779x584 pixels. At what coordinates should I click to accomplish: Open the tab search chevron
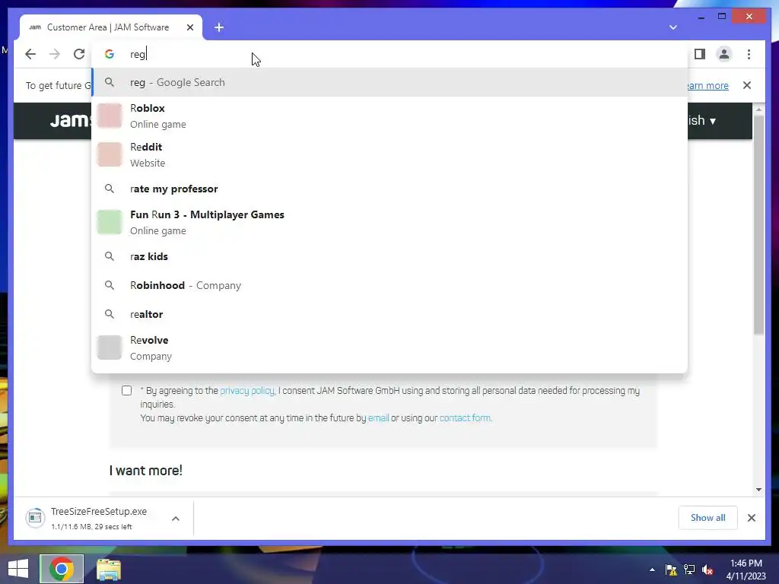pyautogui.click(x=672, y=27)
